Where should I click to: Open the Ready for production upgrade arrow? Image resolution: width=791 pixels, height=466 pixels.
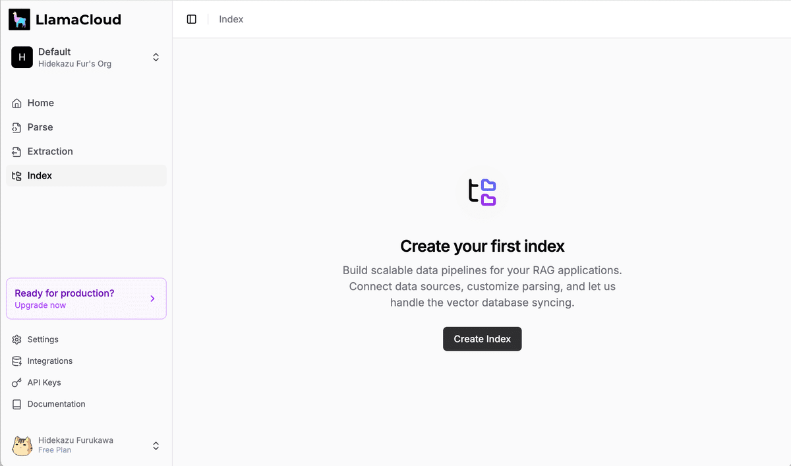152,299
